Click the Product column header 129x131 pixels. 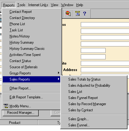click(x=15, y=123)
